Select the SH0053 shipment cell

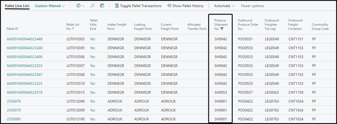(221, 92)
